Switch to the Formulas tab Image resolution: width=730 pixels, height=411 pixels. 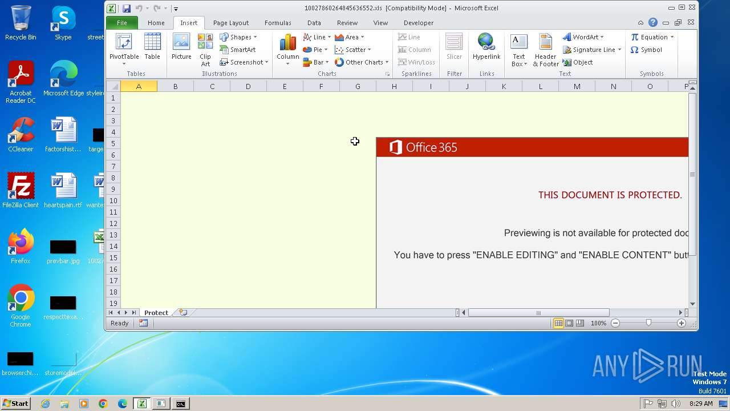[x=278, y=23]
